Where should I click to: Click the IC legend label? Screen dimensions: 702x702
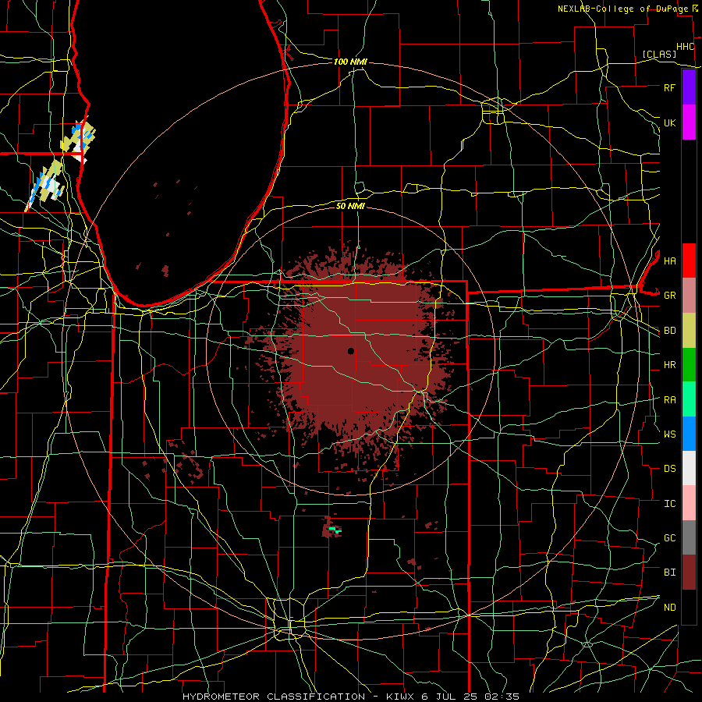(669, 503)
